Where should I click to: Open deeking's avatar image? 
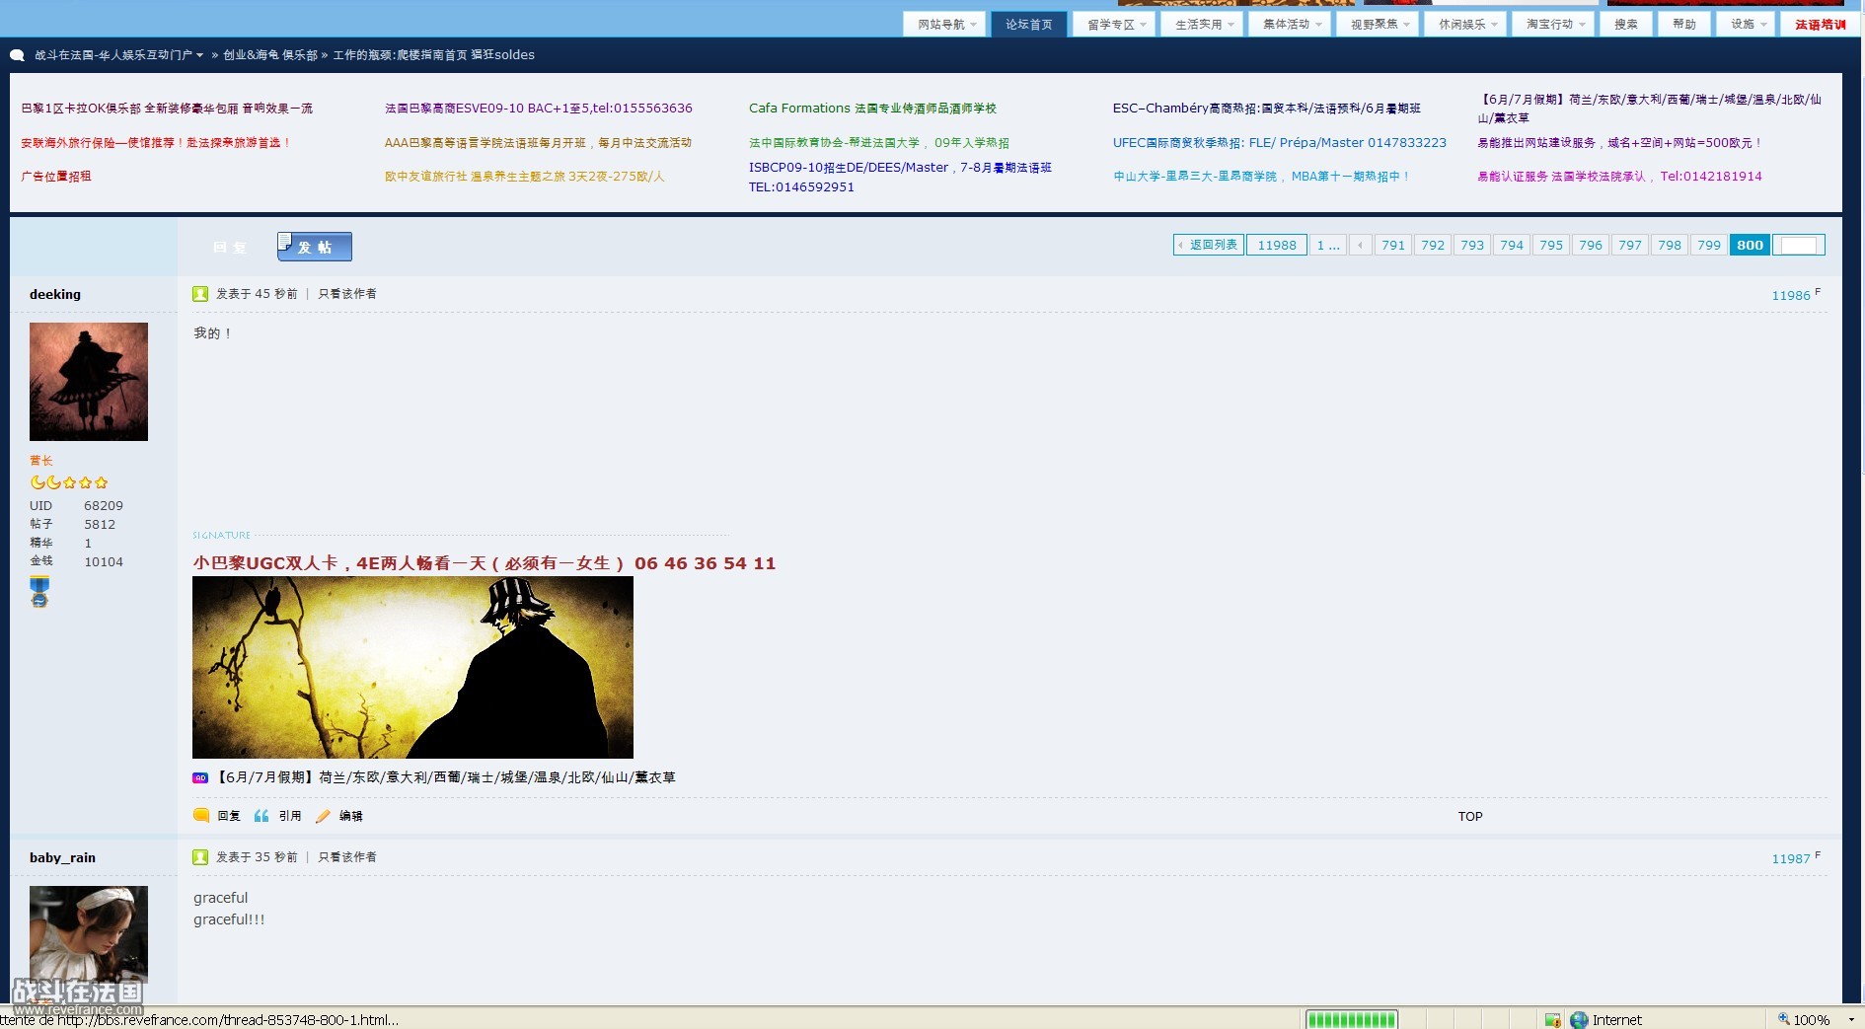point(89,382)
